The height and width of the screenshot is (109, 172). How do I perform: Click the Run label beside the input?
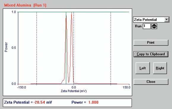click(138, 26)
